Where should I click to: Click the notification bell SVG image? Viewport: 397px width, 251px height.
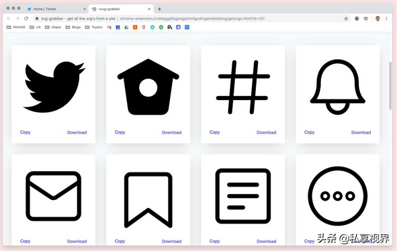click(x=337, y=87)
